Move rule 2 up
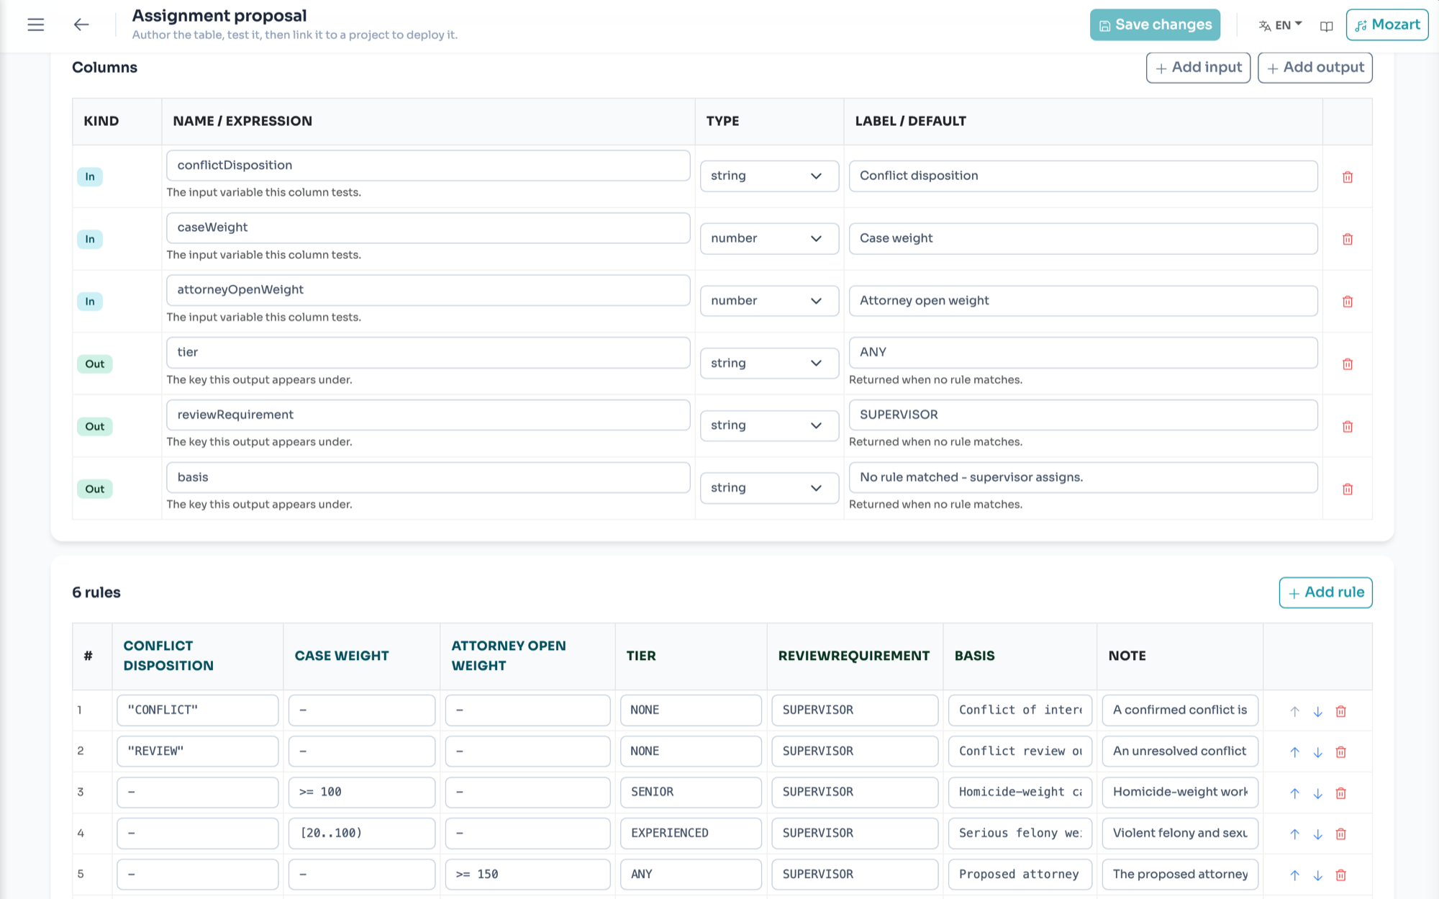1439x899 pixels. pyautogui.click(x=1294, y=752)
